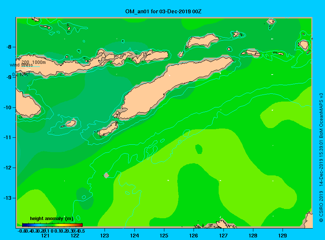Click longitude label 125 on the x-axis
325x240 pixels.
[164, 236]
